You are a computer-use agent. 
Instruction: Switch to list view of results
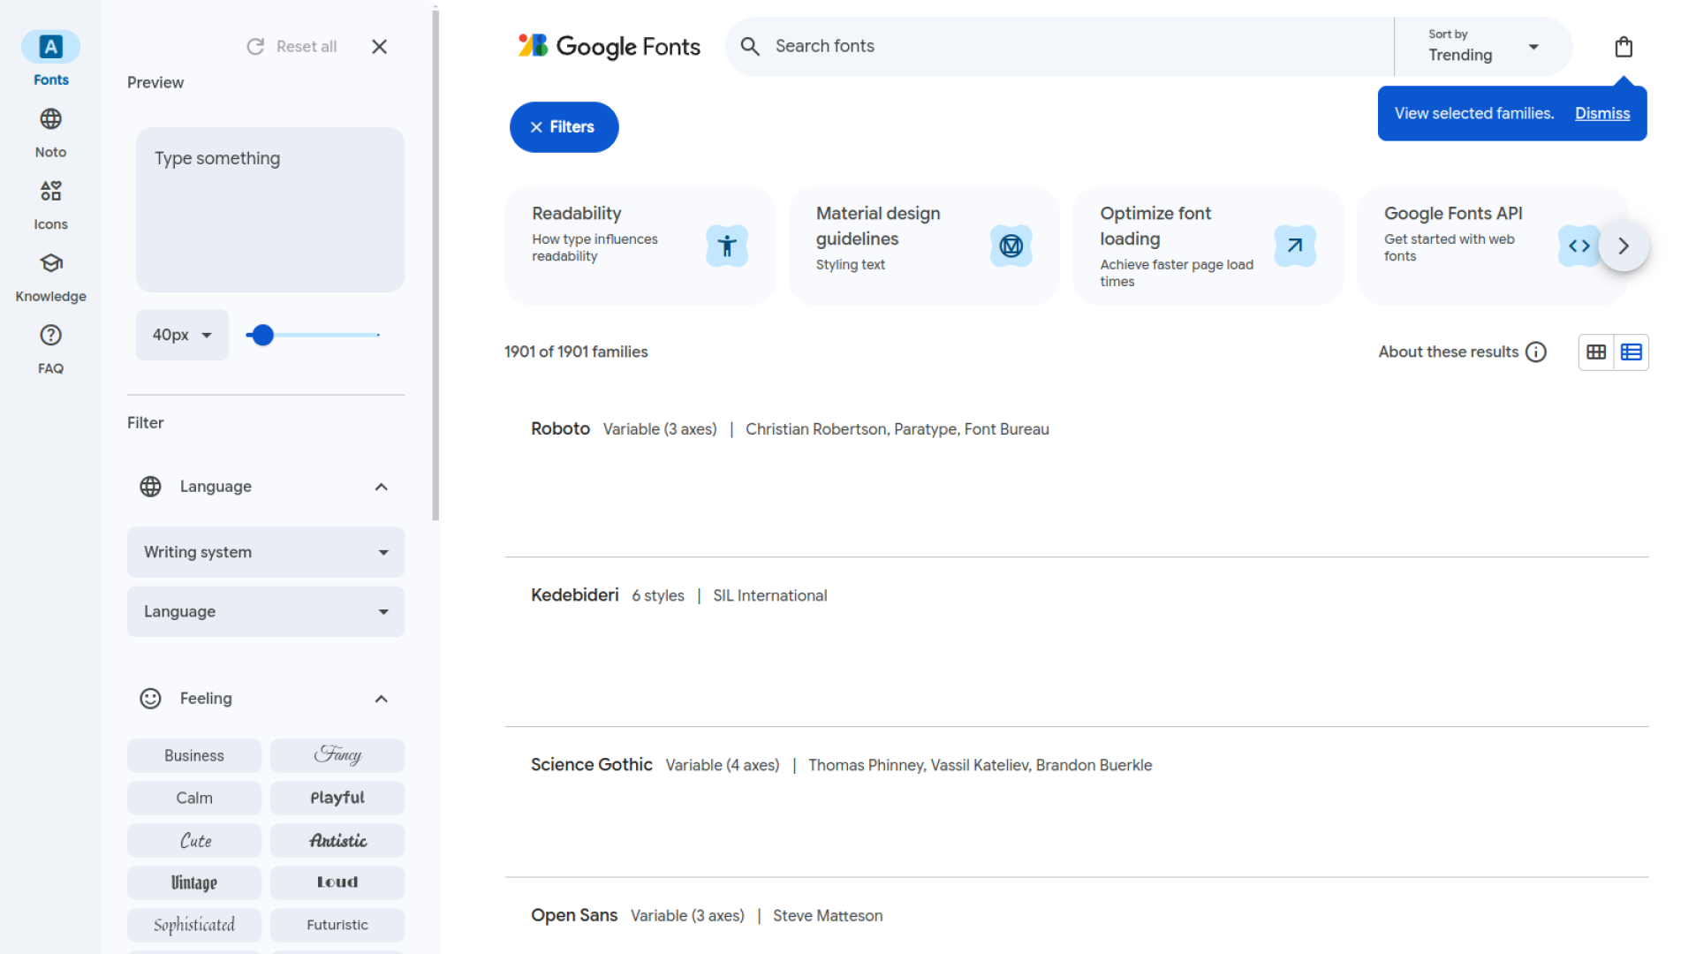[x=1632, y=352]
